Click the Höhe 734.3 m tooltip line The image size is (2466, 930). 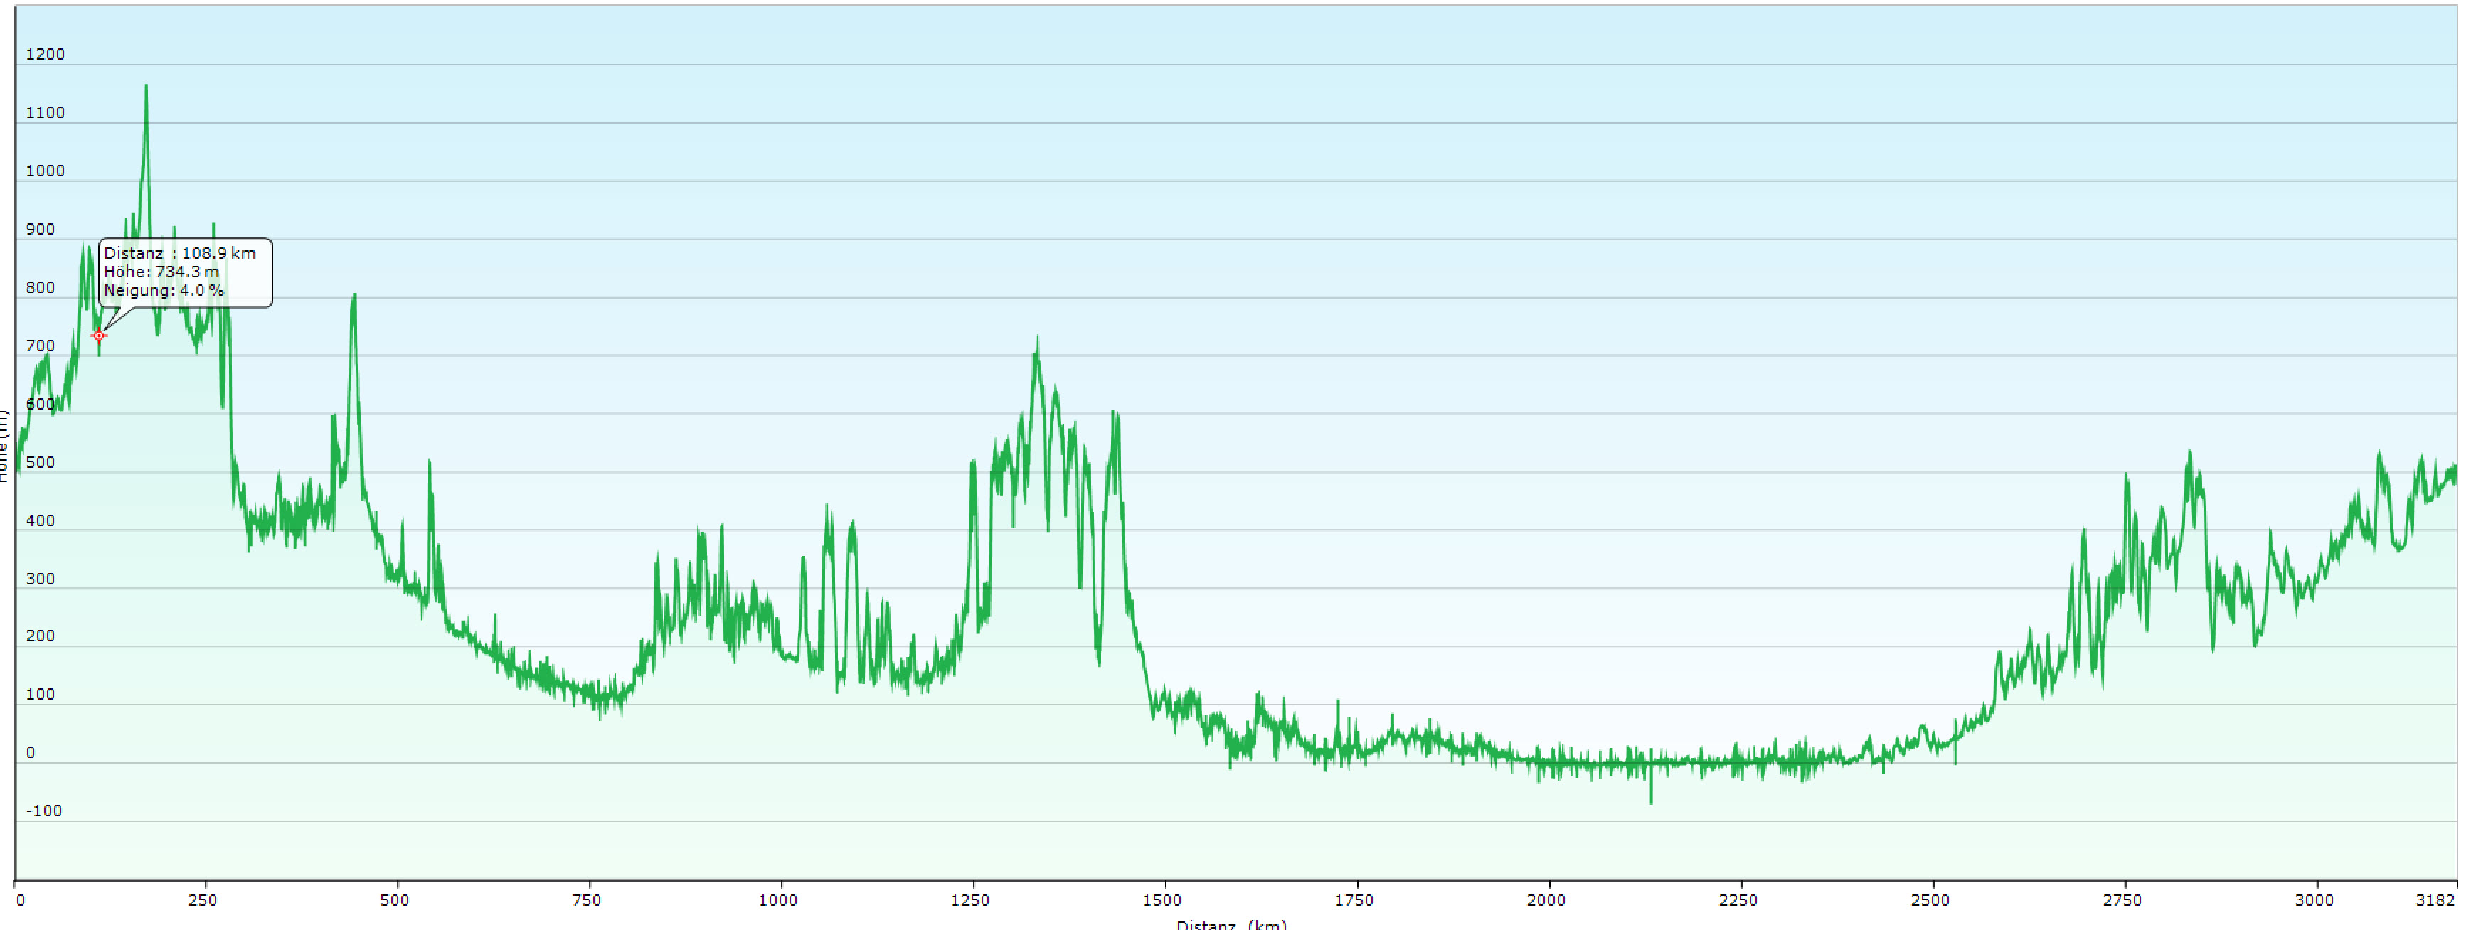click(161, 272)
